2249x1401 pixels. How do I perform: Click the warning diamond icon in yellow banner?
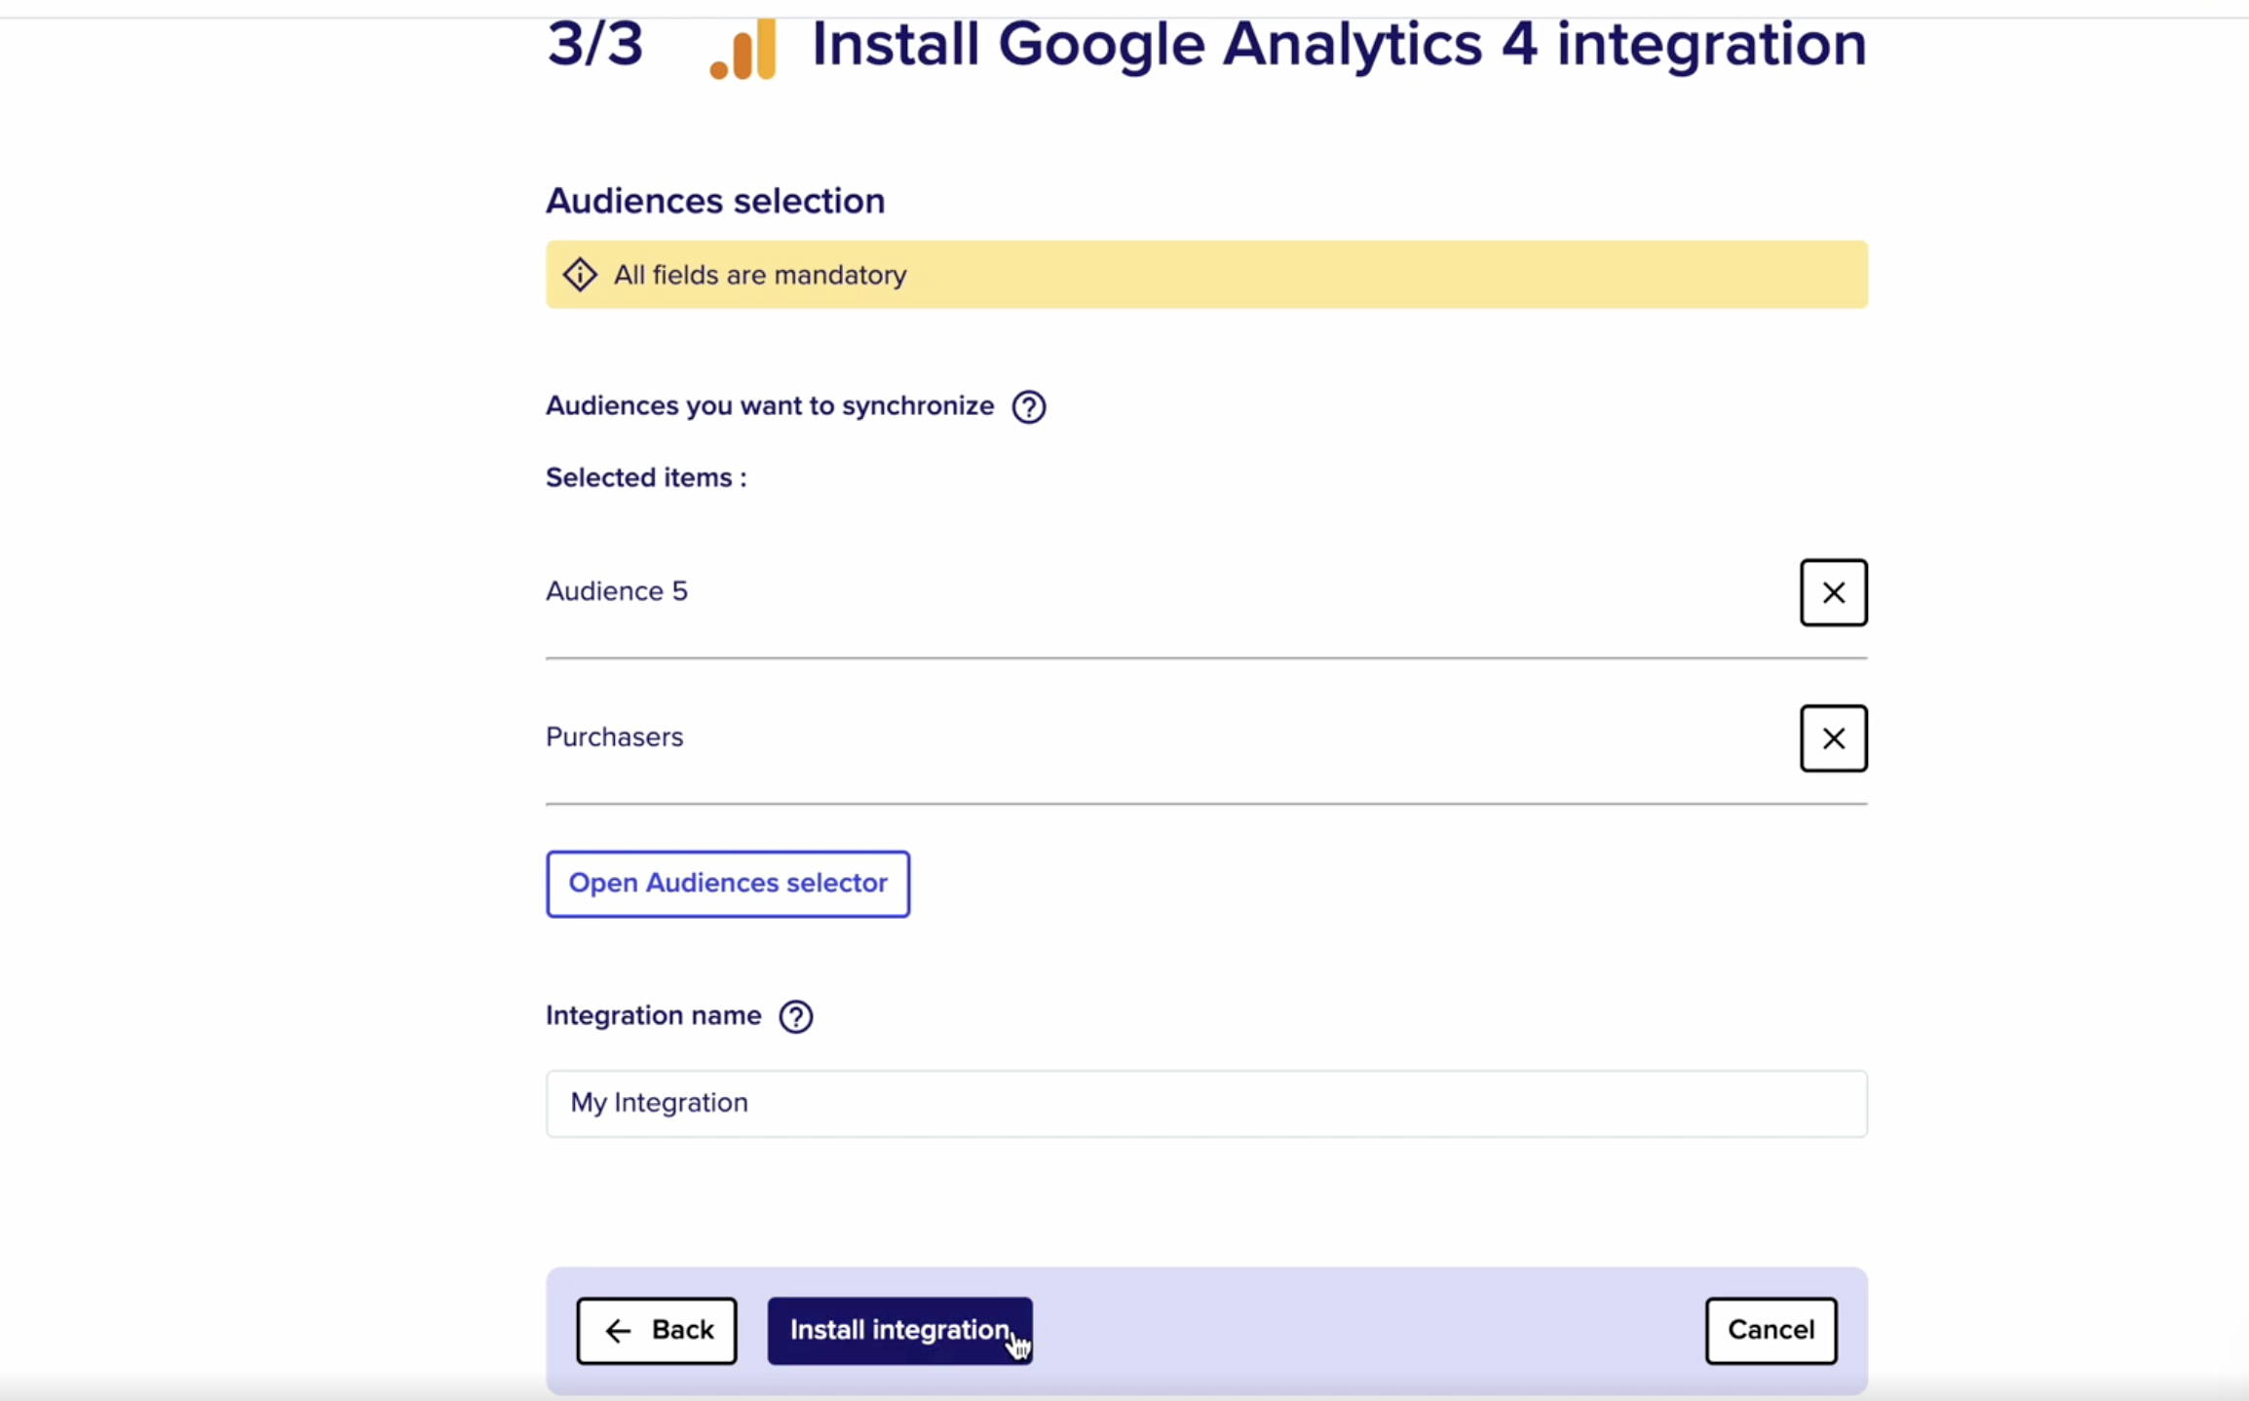point(578,275)
